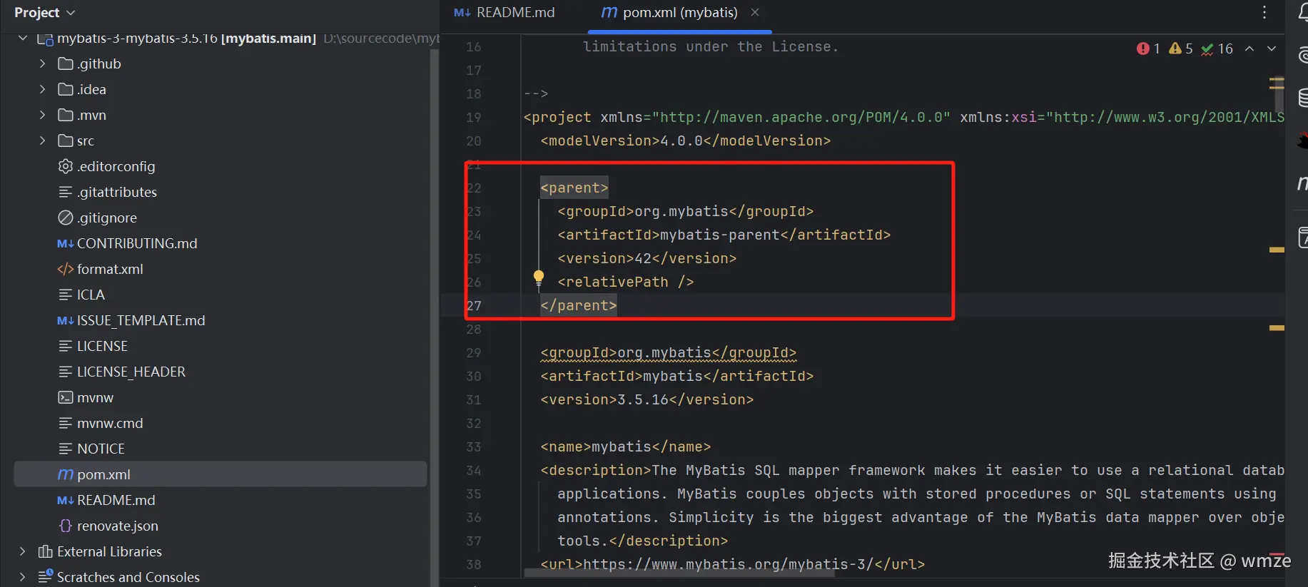1308x587 pixels.
Task: Select the .github folder icon
Action: [x=66, y=63]
